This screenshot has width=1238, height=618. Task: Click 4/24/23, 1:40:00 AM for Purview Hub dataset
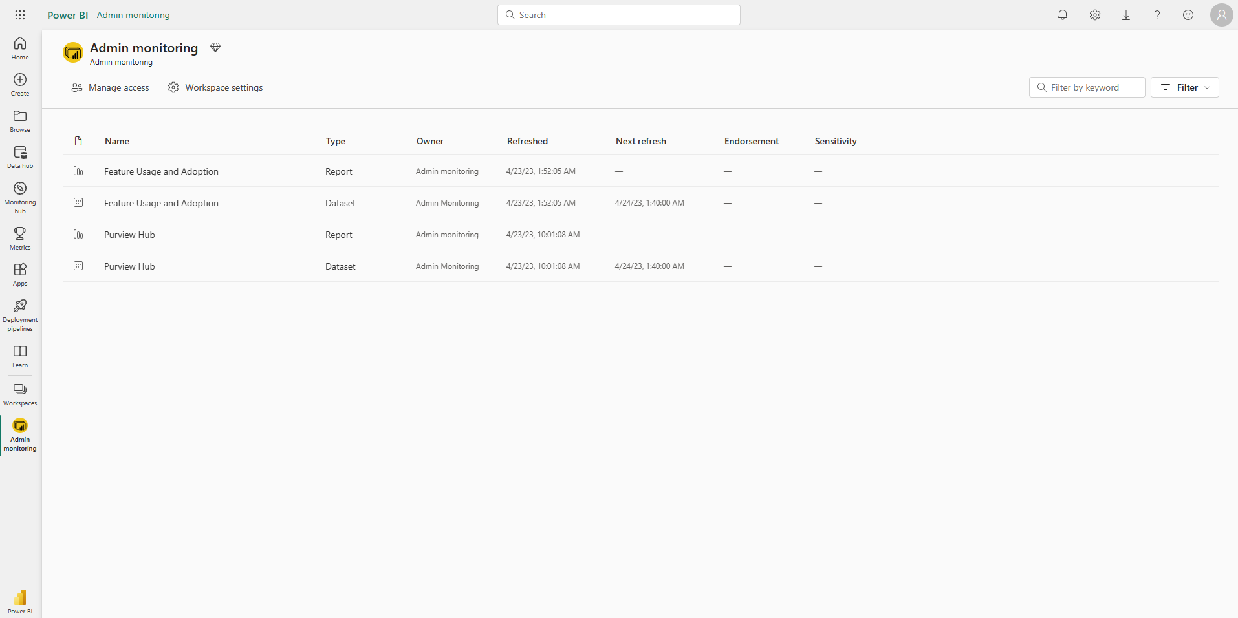click(649, 266)
